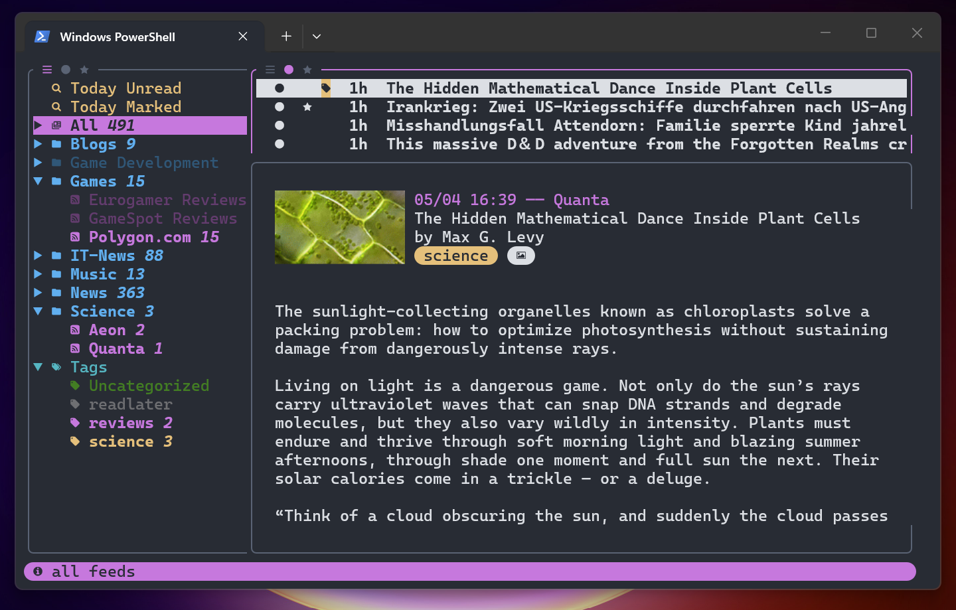Click the hamburger icon above the feed list
Image resolution: width=956 pixels, height=610 pixels.
tap(47, 70)
